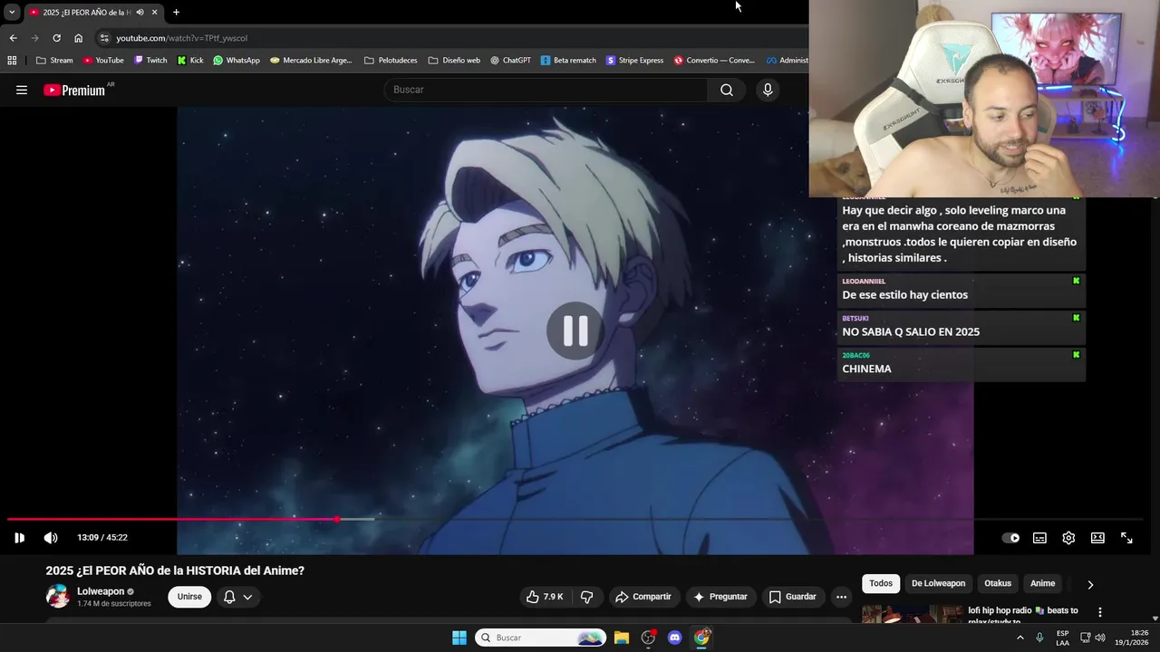Open the Windows Start menu
The width and height of the screenshot is (1160, 652).
click(x=459, y=638)
